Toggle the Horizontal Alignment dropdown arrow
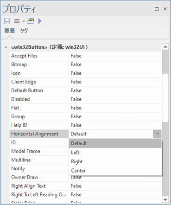This screenshot has height=205, width=171. click(157, 134)
